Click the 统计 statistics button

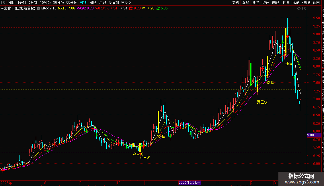click(x=266, y=3)
